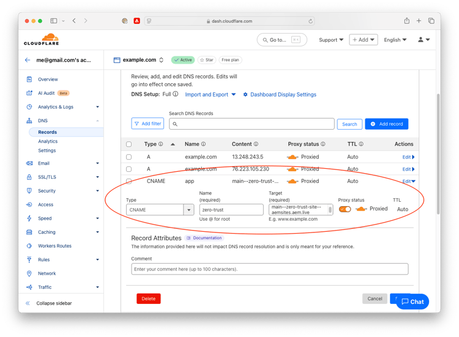
Task: Click the Network location pin icon
Action: point(29,273)
